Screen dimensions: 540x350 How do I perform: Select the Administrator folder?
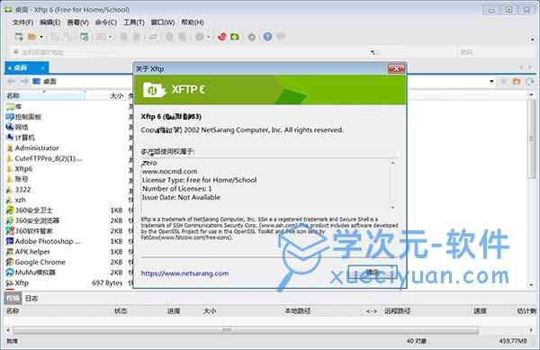point(32,148)
